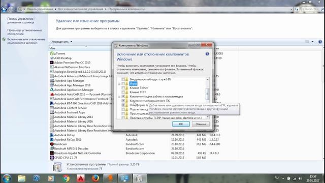Click Все элементы панели управления breadcrumb

pyautogui.click(x=81, y=9)
